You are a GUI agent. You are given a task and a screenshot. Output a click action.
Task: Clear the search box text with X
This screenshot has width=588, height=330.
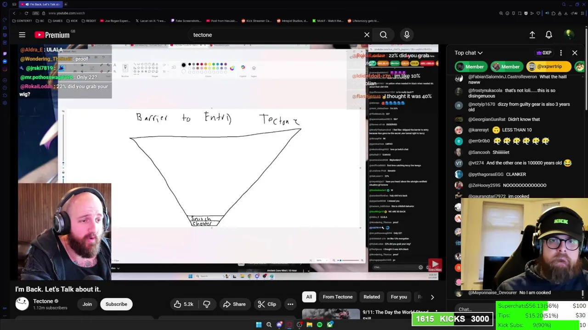coord(367,35)
